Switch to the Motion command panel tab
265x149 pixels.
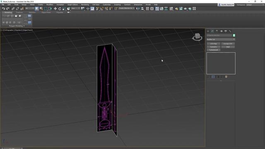tap(222, 31)
